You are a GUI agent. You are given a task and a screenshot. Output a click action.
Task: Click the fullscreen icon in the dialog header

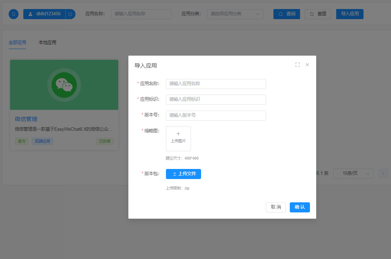click(x=297, y=65)
